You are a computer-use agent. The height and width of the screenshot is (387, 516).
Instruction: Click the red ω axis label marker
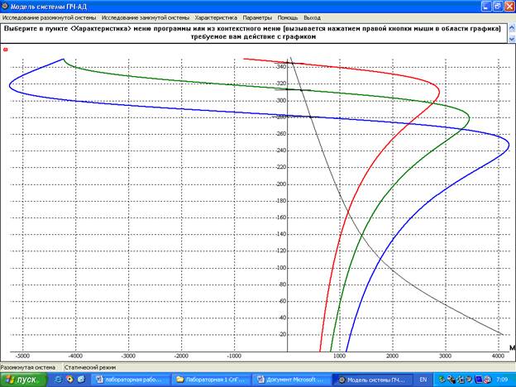pyautogui.click(x=5, y=50)
